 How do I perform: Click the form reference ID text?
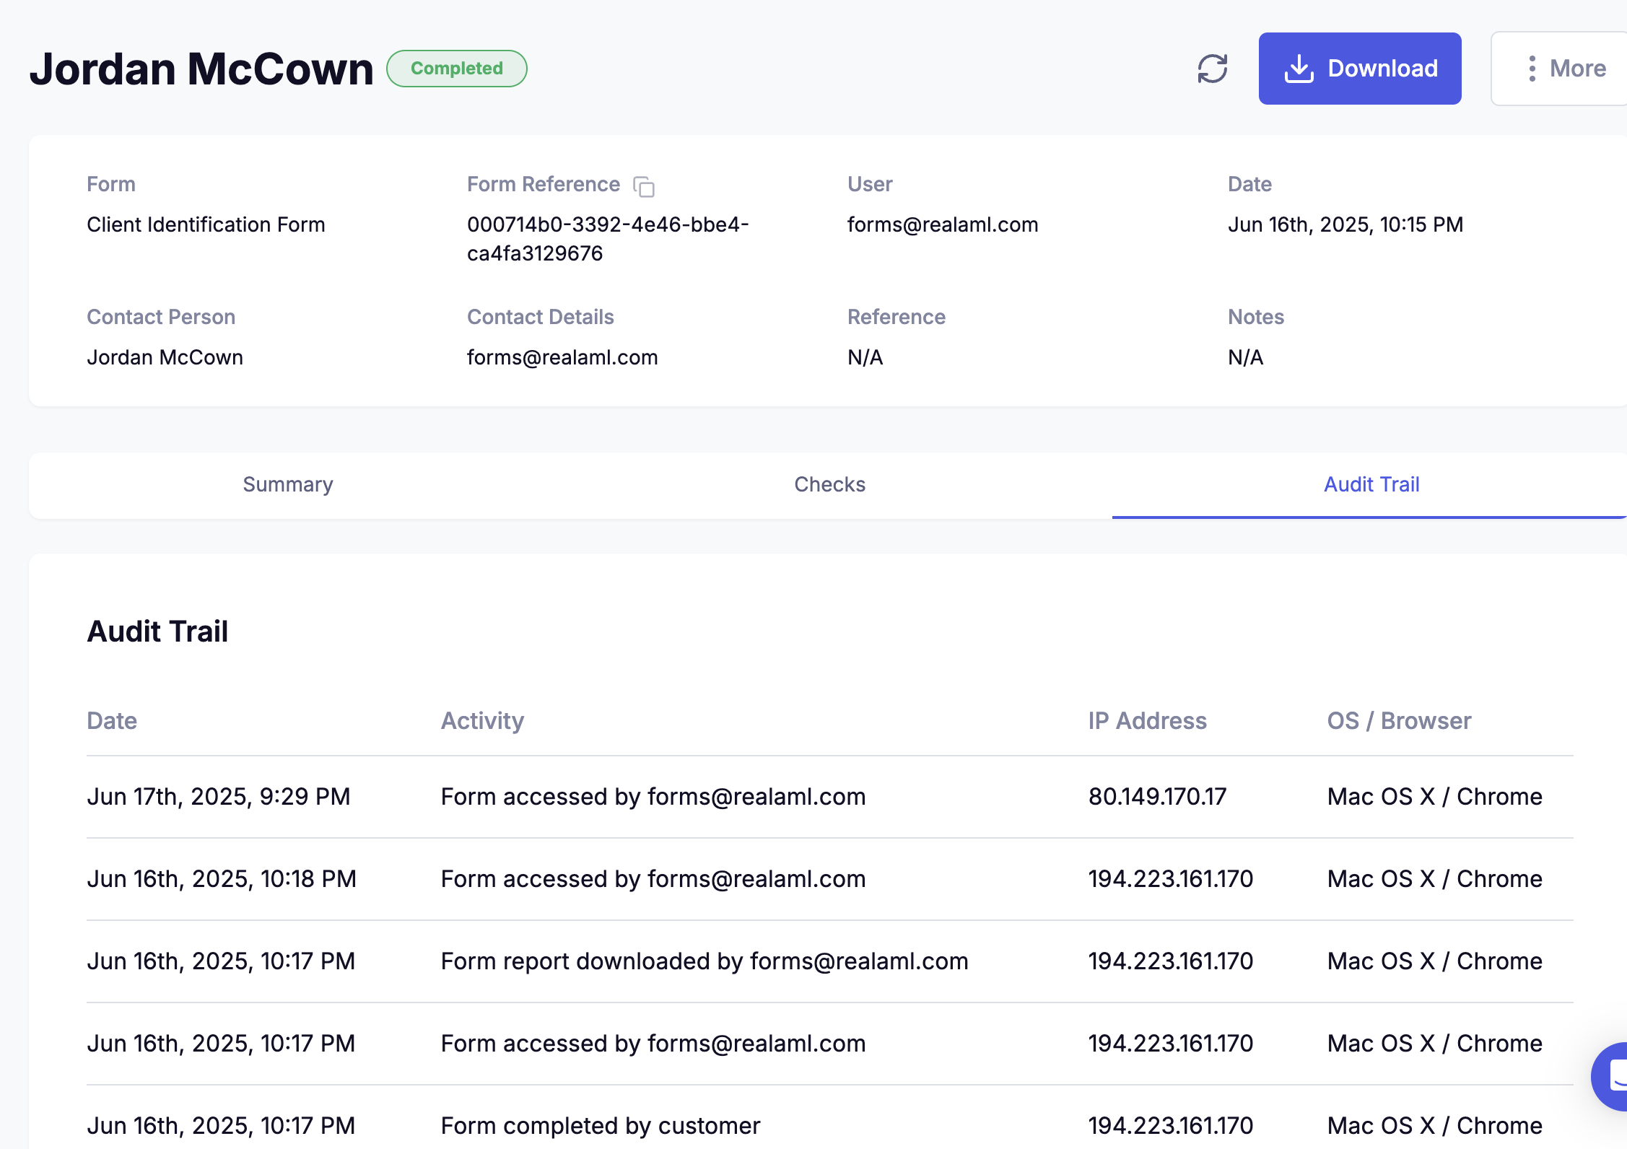pos(607,238)
